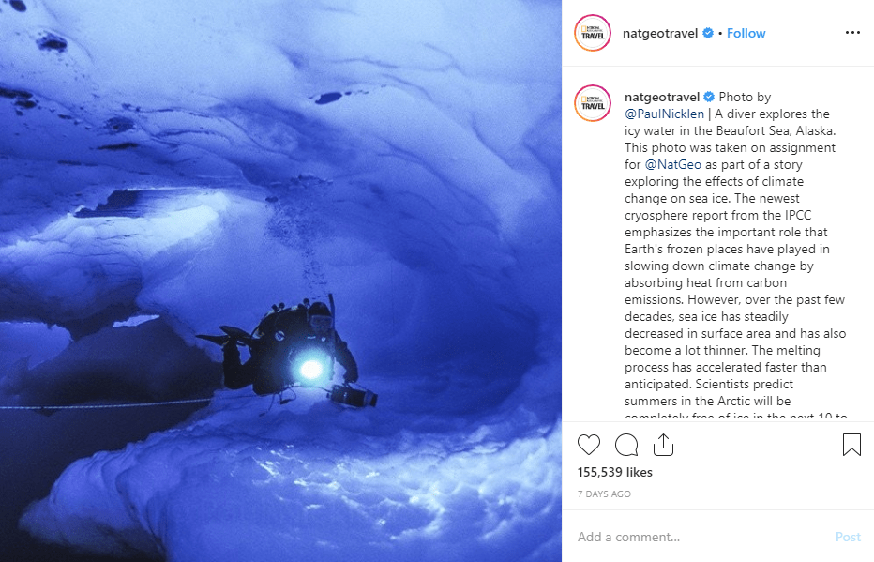Like the post with the heart icon
Image resolution: width=874 pixels, height=562 pixels.
[589, 445]
